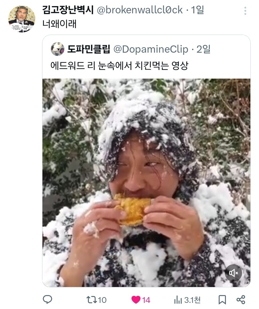Click the share icon
Image resolution: width=259 pixels, height=309 pixels.
coord(241,299)
